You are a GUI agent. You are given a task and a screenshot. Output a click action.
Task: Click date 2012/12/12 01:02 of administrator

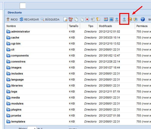pos(109,31)
